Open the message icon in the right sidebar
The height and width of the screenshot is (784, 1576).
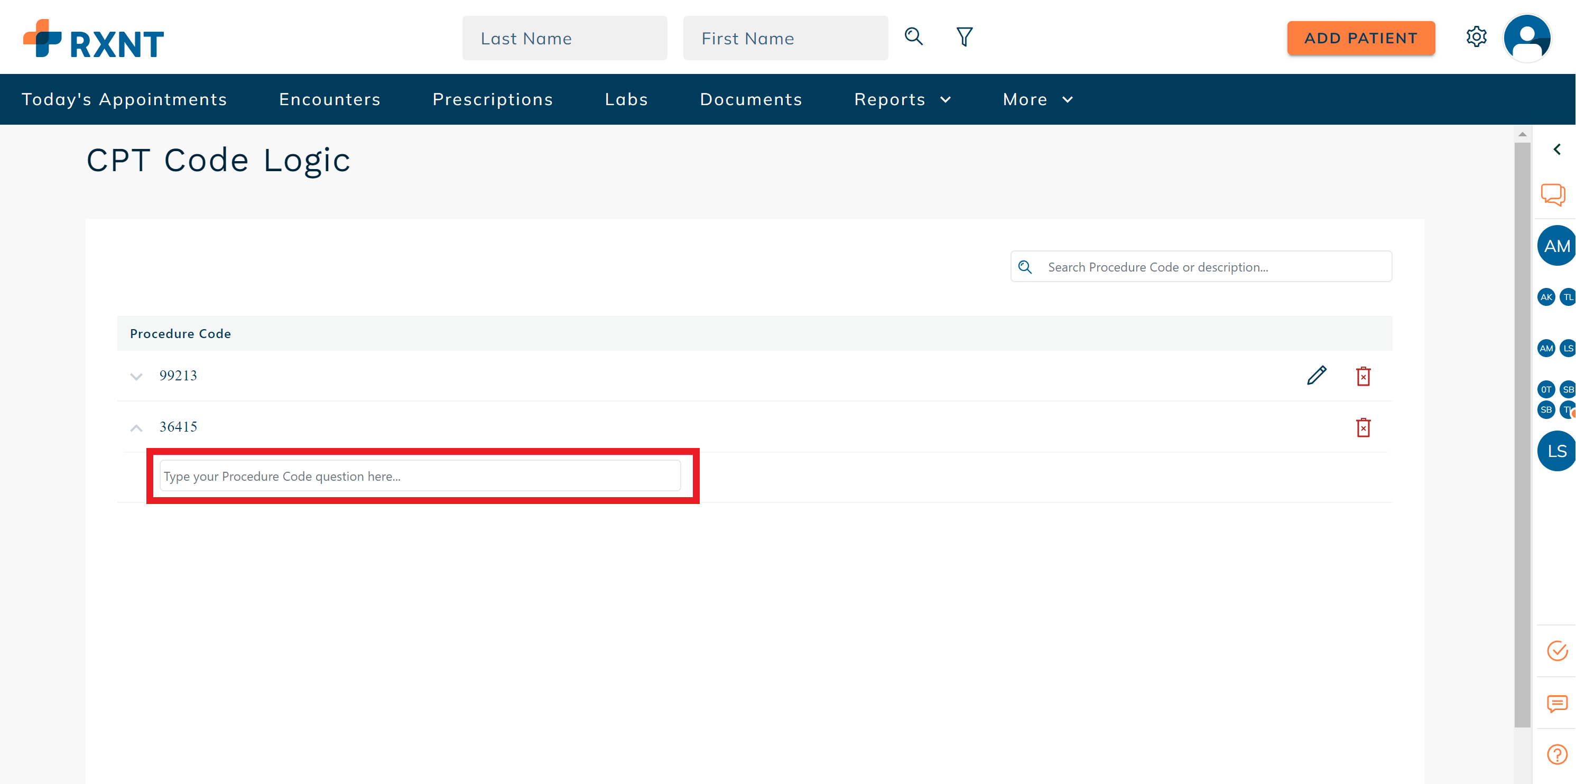tap(1556, 703)
